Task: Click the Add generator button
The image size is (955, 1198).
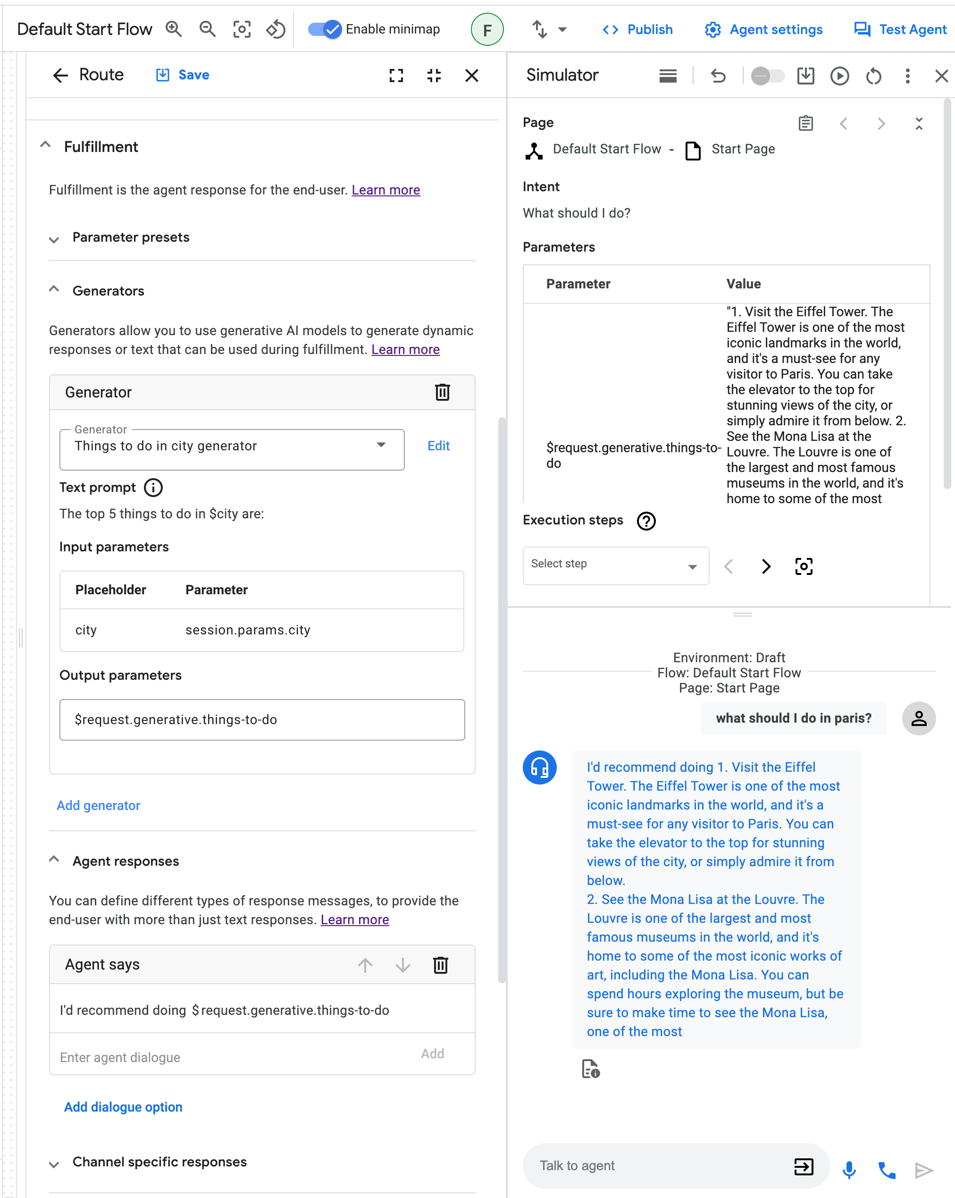Action: [99, 805]
